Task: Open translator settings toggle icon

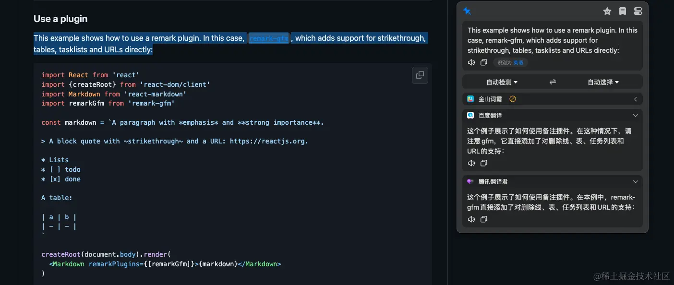Action: (638, 11)
